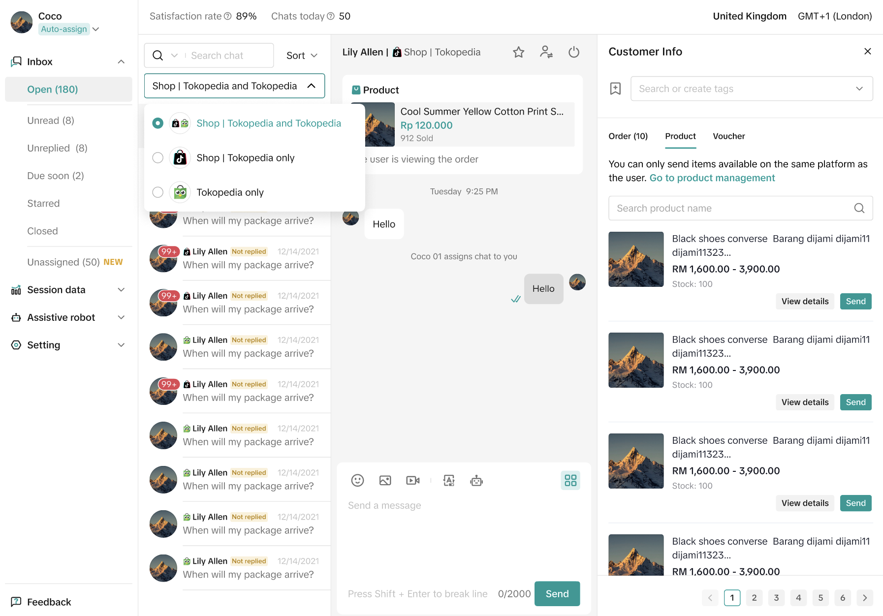The width and height of the screenshot is (883, 616).
Task: Click the bookmark tag icon
Action: coord(615,89)
